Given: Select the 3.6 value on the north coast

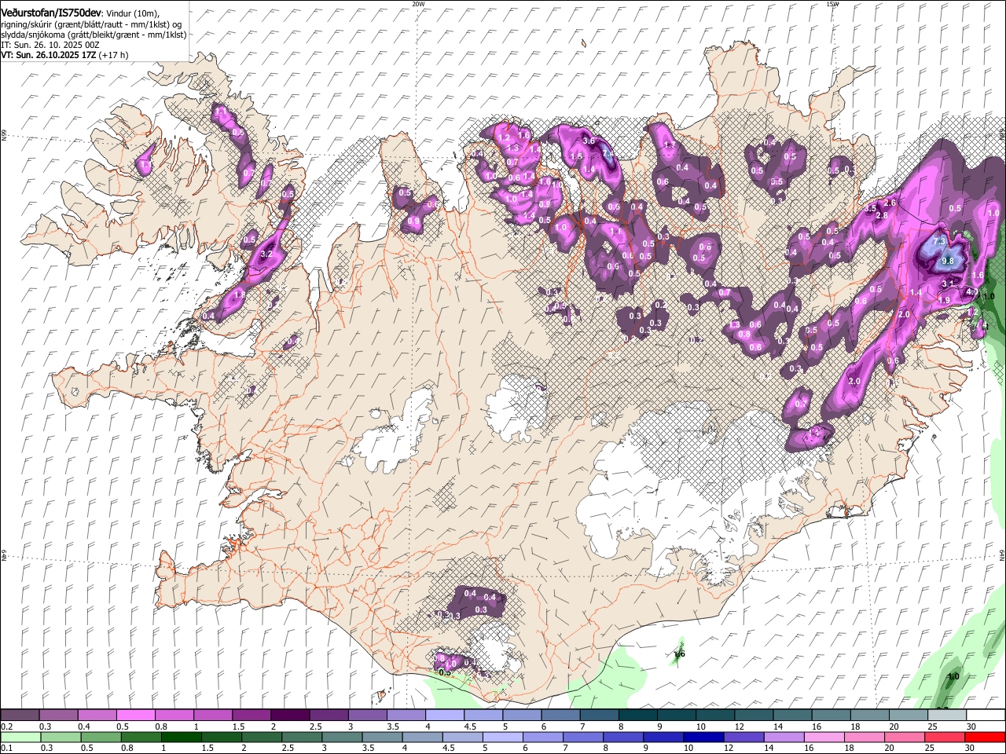Looking at the screenshot, I should tap(588, 141).
